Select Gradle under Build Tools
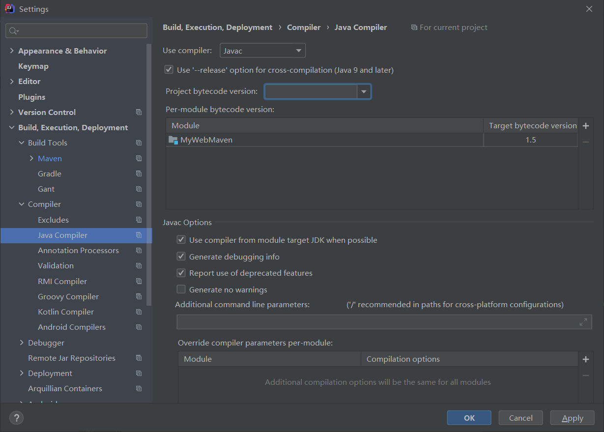604x432 pixels. click(x=50, y=173)
